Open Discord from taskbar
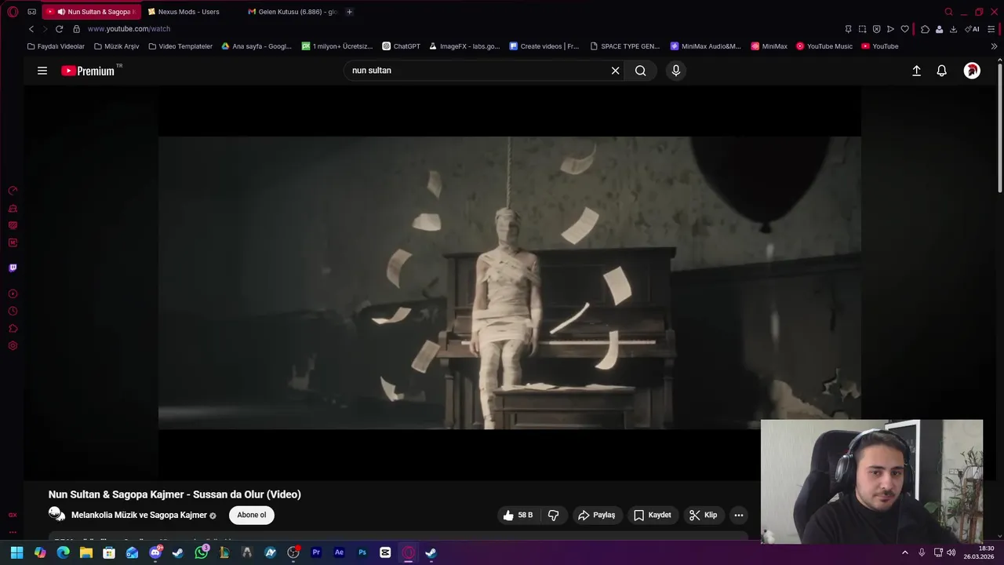 point(155,552)
